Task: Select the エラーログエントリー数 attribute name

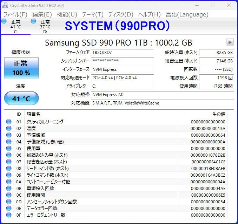Action: coord(46,215)
